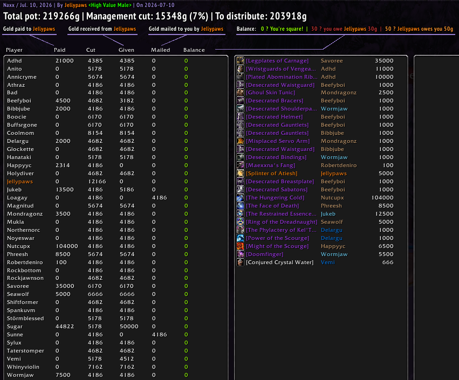The width and height of the screenshot is (459, 380).
Task: Click The Face of Death item icon
Action: [x=241, y=206]
